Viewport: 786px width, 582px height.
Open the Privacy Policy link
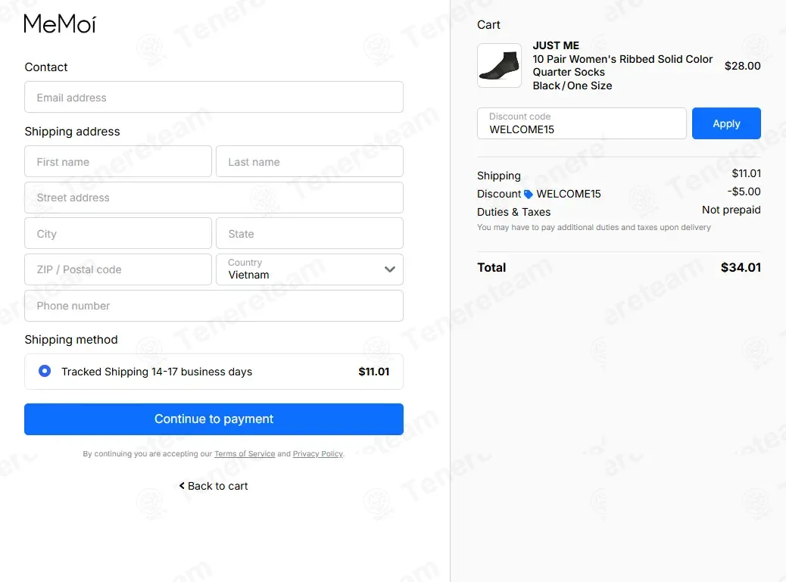318,454
